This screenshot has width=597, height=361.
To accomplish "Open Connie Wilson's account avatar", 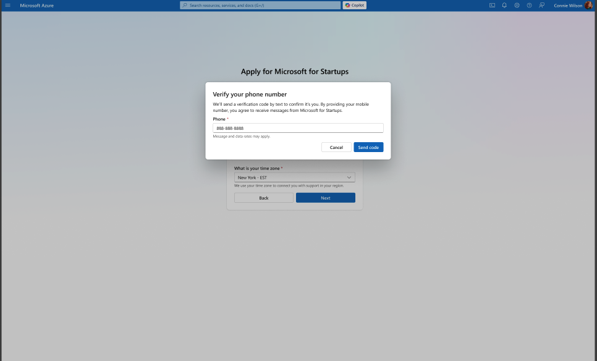I will coord(588,6).
